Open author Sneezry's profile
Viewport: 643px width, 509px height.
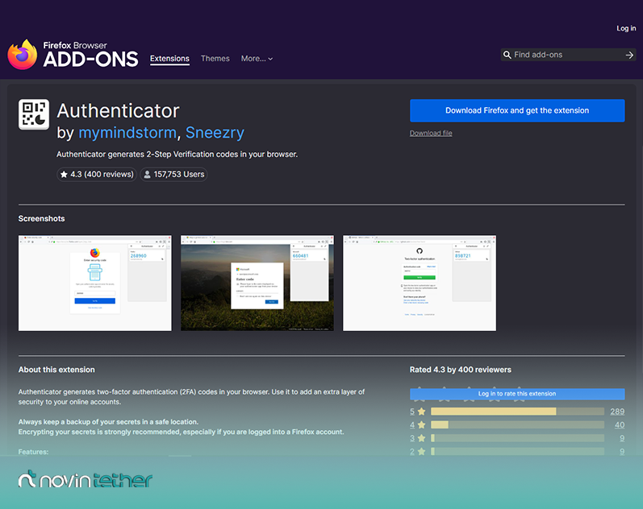215,133
